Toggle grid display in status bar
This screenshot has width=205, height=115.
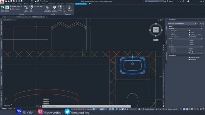pos(94,109)
